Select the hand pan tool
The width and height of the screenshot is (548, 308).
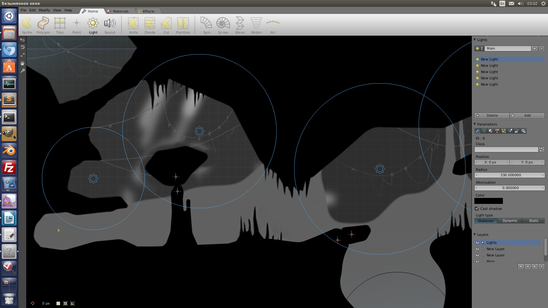coord(23,63)
